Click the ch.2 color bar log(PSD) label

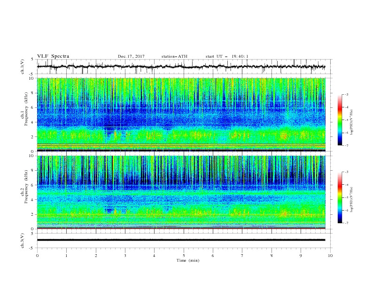[352, 199]
